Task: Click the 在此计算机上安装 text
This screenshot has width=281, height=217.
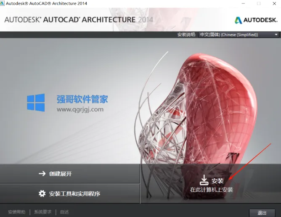Action: point(212,190)
